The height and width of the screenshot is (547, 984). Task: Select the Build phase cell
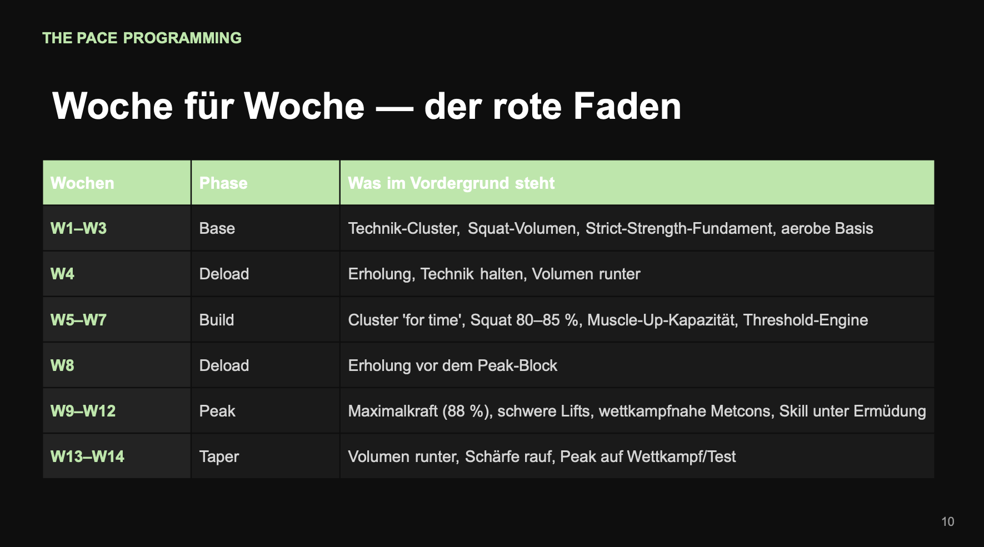click(x=266, y=320)
